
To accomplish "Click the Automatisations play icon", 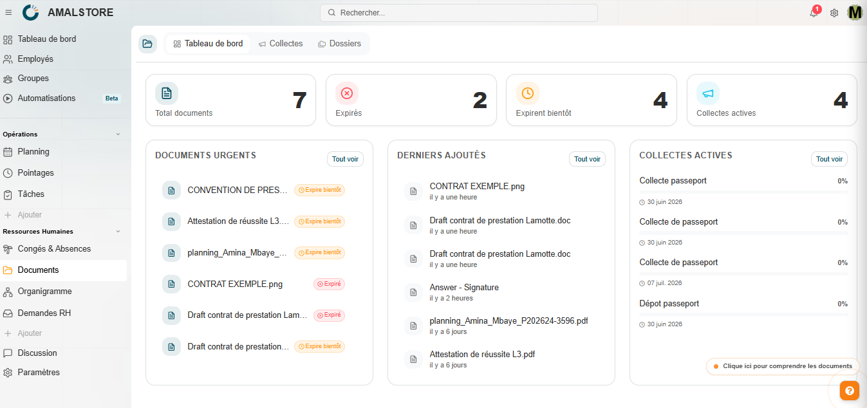I will pyautogui.click(x=8, y=98).
